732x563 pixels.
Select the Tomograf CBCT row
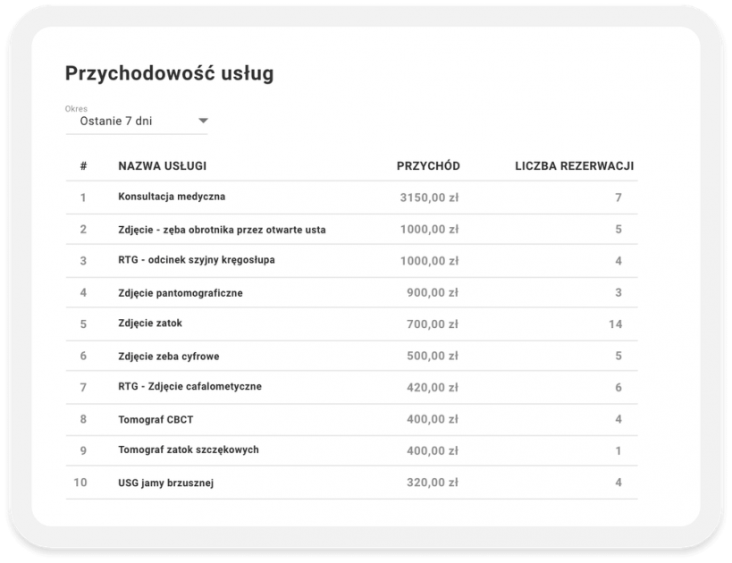tap(351, 419)
